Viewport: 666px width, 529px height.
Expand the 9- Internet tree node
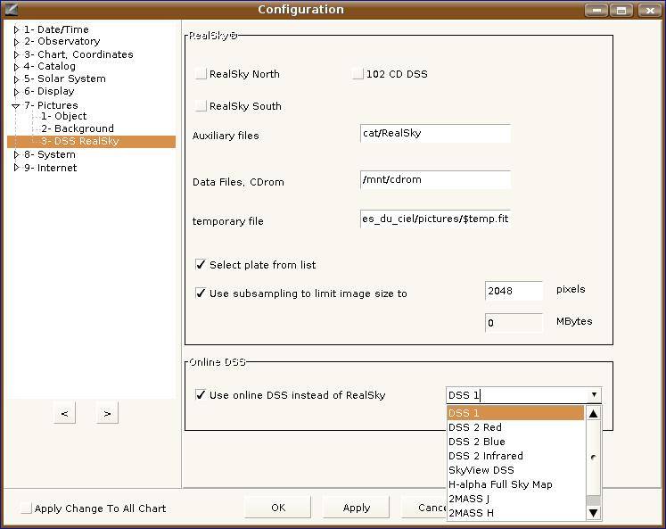17,168
